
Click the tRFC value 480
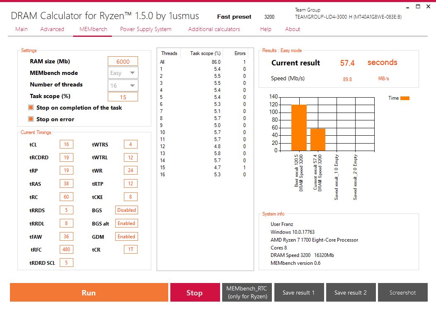tap(66, 249)
